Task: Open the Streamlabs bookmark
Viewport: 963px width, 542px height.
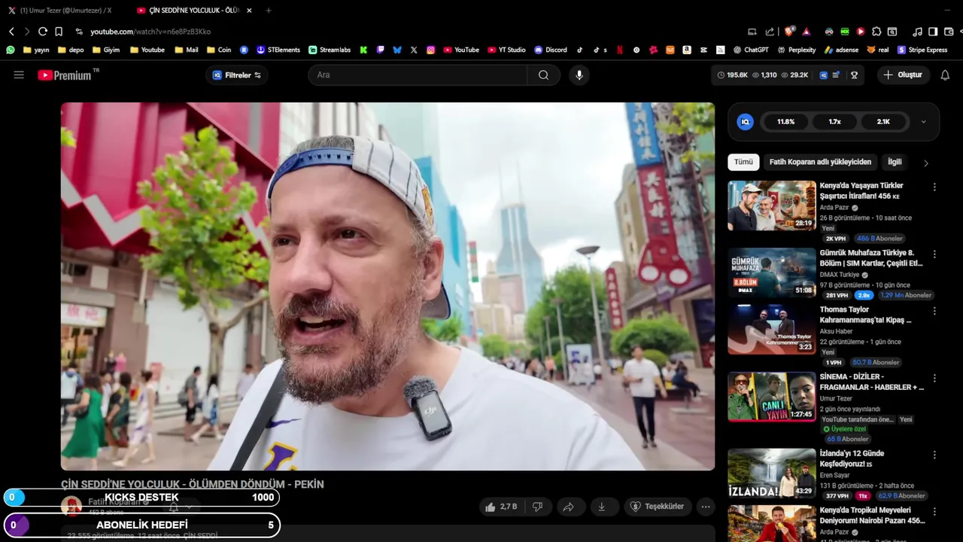Action: (330, 50)
